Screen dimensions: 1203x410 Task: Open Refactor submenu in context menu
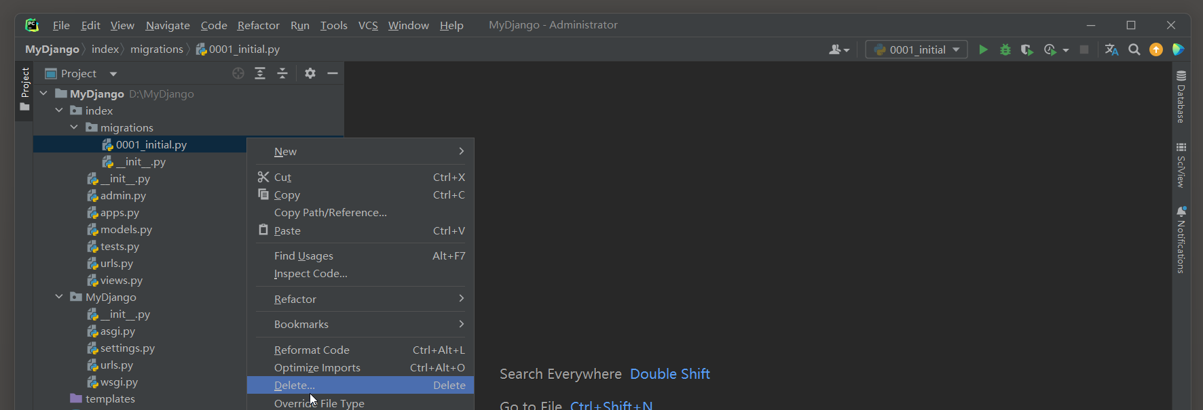[360, 299]
